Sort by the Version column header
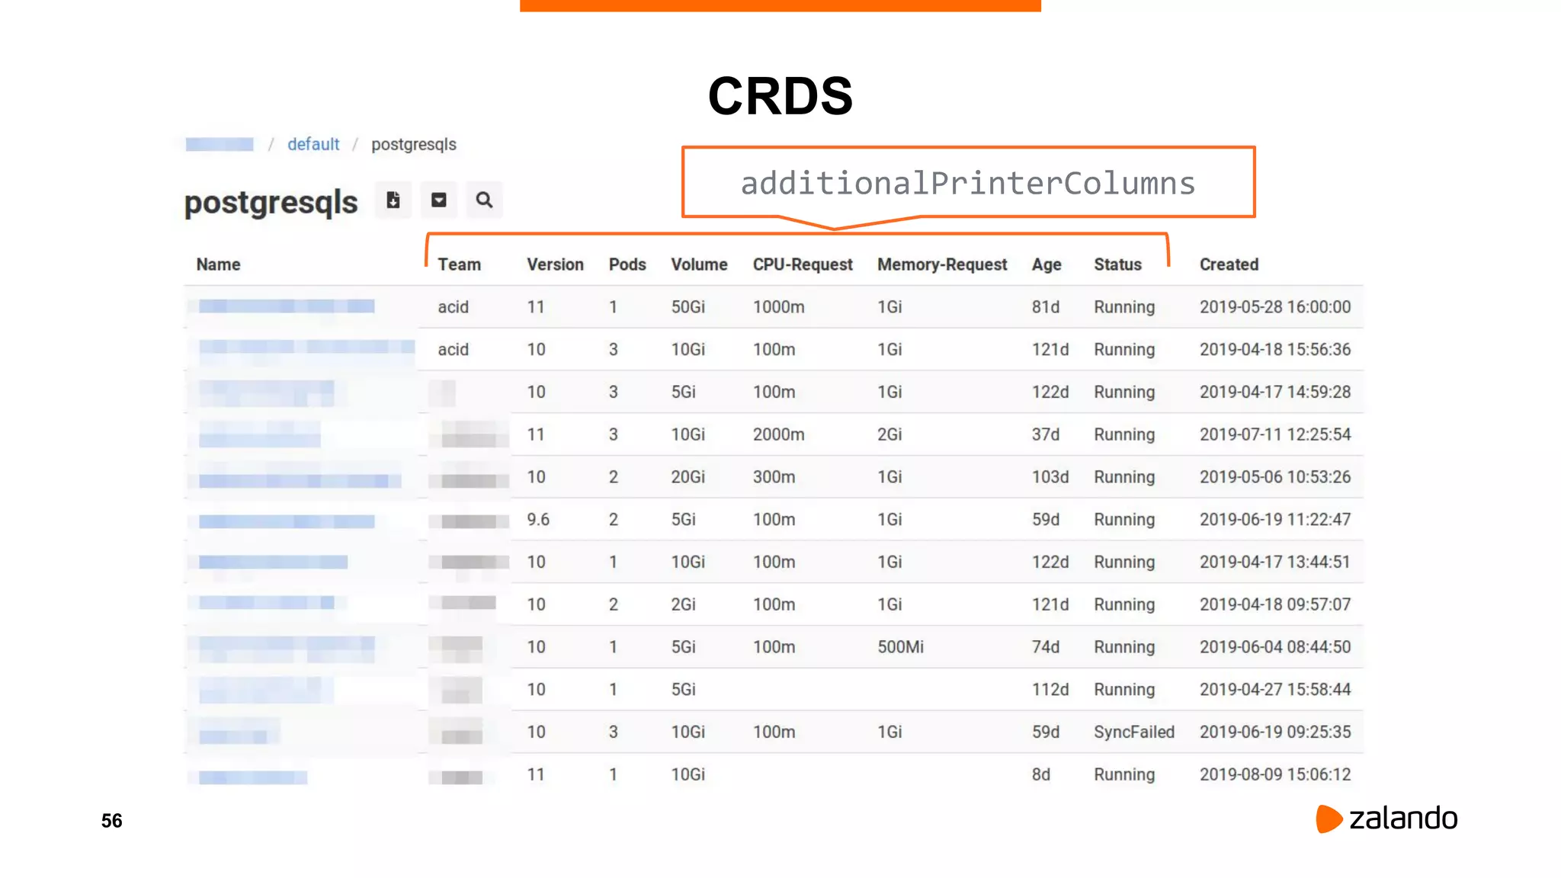1561x878 pixels. pyautogui.click(x=555, y=264)
